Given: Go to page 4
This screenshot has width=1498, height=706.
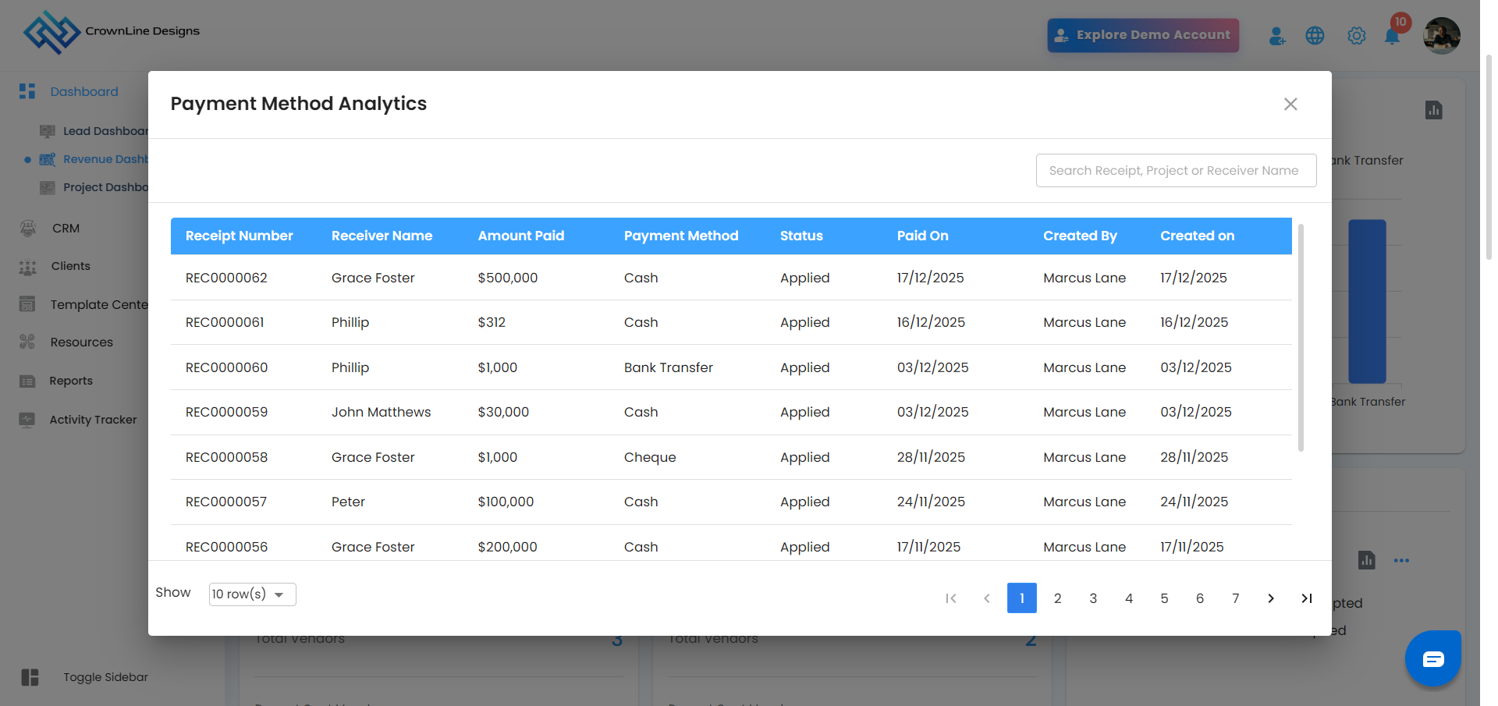Looking at the screenshot, I should click(x=1129, y=598).
